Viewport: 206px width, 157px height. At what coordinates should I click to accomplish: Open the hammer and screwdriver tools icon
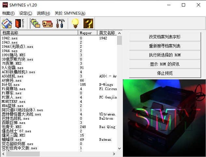point(61,23)
